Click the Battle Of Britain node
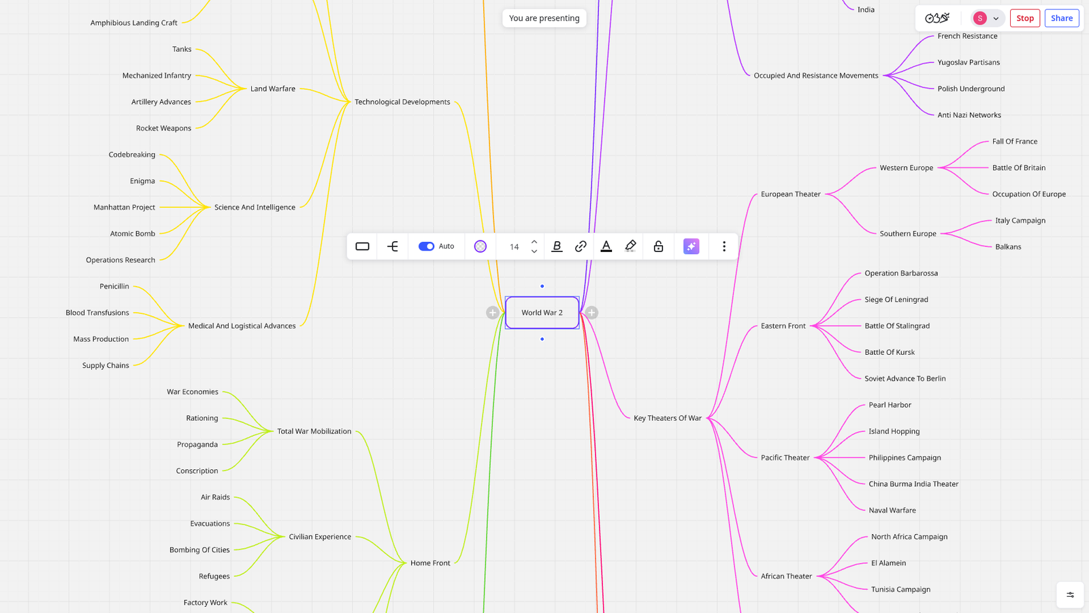Image resolution: width=1089 pixels, height=613 pixels. point(1019,168)
